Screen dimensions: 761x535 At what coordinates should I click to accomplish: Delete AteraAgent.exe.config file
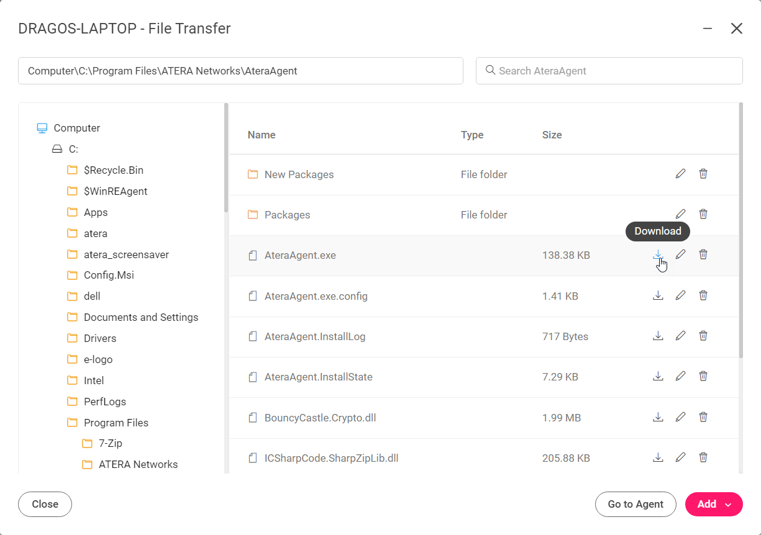click(703, 295)
